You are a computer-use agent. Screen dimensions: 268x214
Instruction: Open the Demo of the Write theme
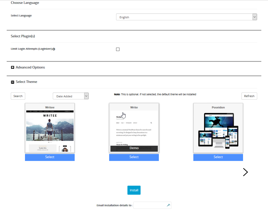(134, 148)
